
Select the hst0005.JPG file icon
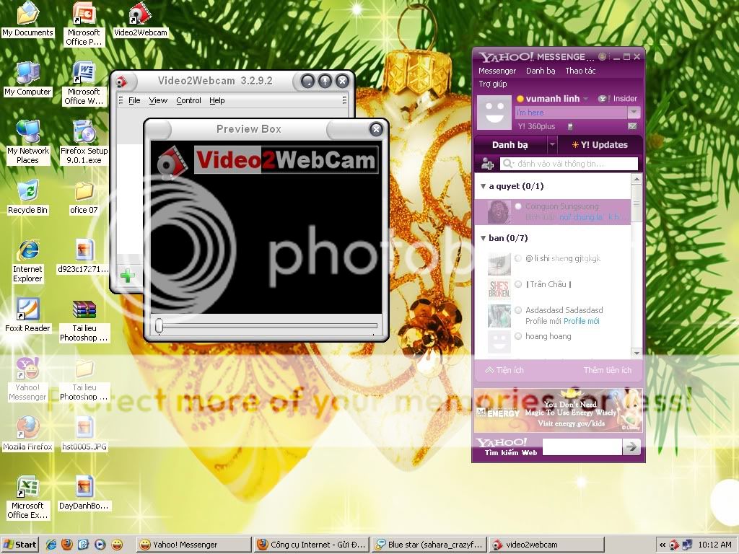[x=84, y=434]
